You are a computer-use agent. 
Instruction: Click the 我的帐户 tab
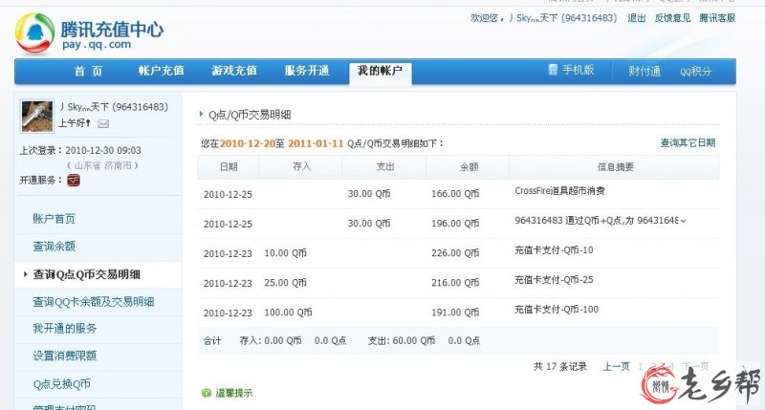point(380,71)
